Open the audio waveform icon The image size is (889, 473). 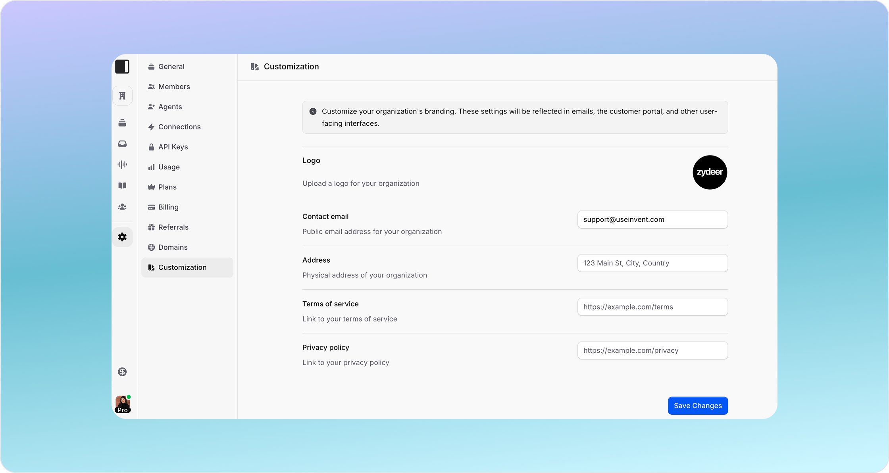click(122, 164)
